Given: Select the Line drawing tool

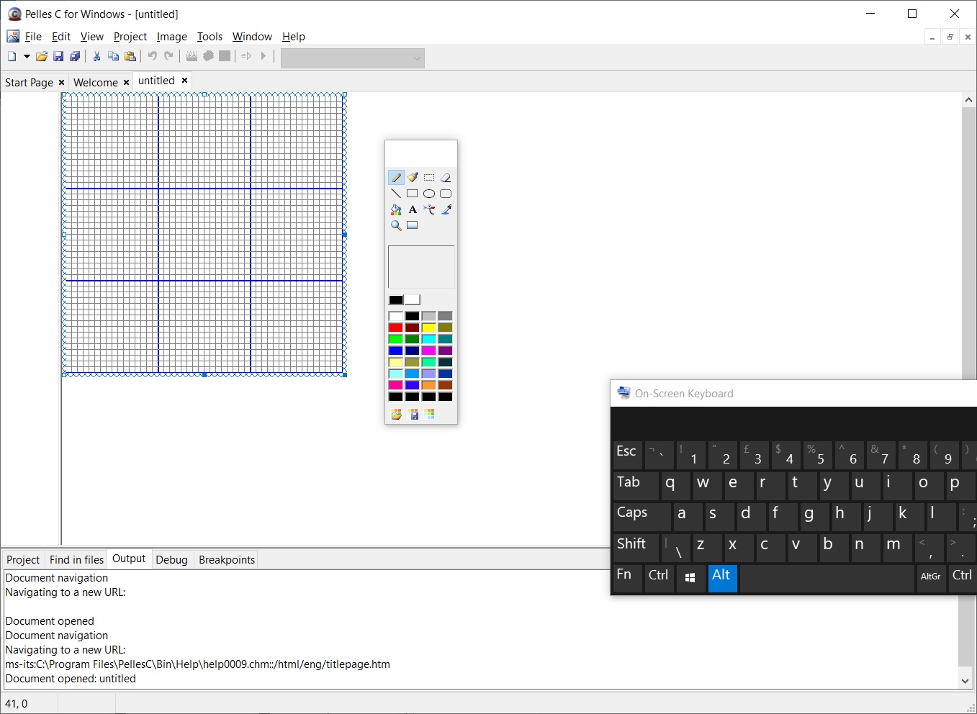Looking at the screenshot, I should [396, 194].
